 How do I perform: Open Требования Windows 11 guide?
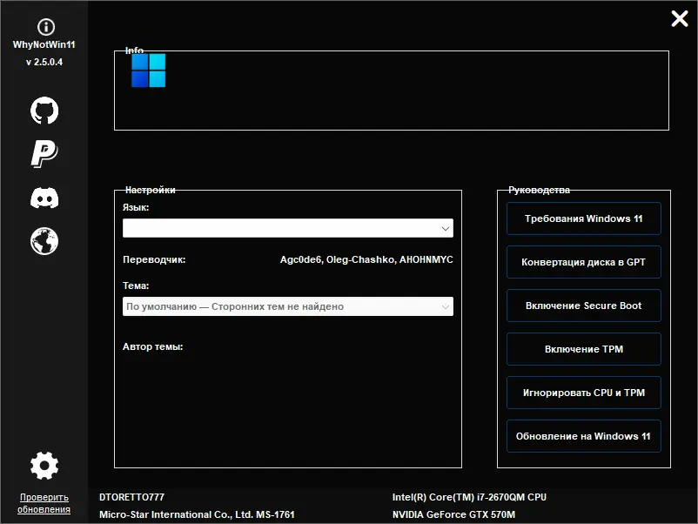(x=584, y=218)
